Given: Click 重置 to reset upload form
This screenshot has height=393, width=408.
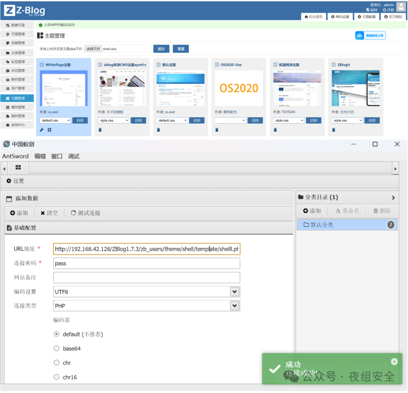Looking at the screenshot, I should pyautogui.click(x=181, y=49).
